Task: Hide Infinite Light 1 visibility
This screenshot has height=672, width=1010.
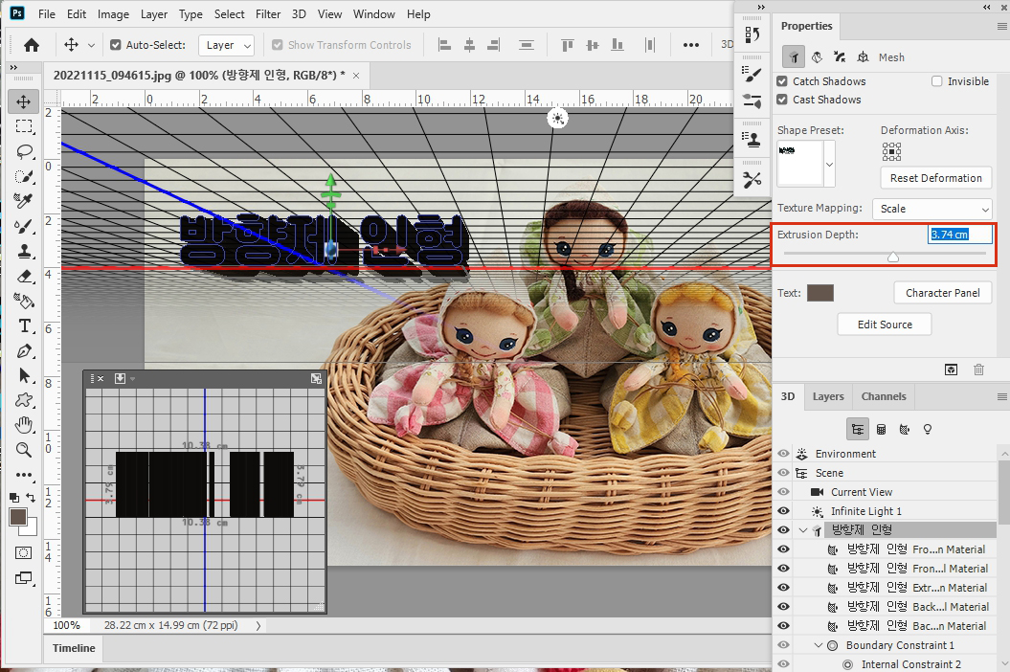Action: point(783,511)
